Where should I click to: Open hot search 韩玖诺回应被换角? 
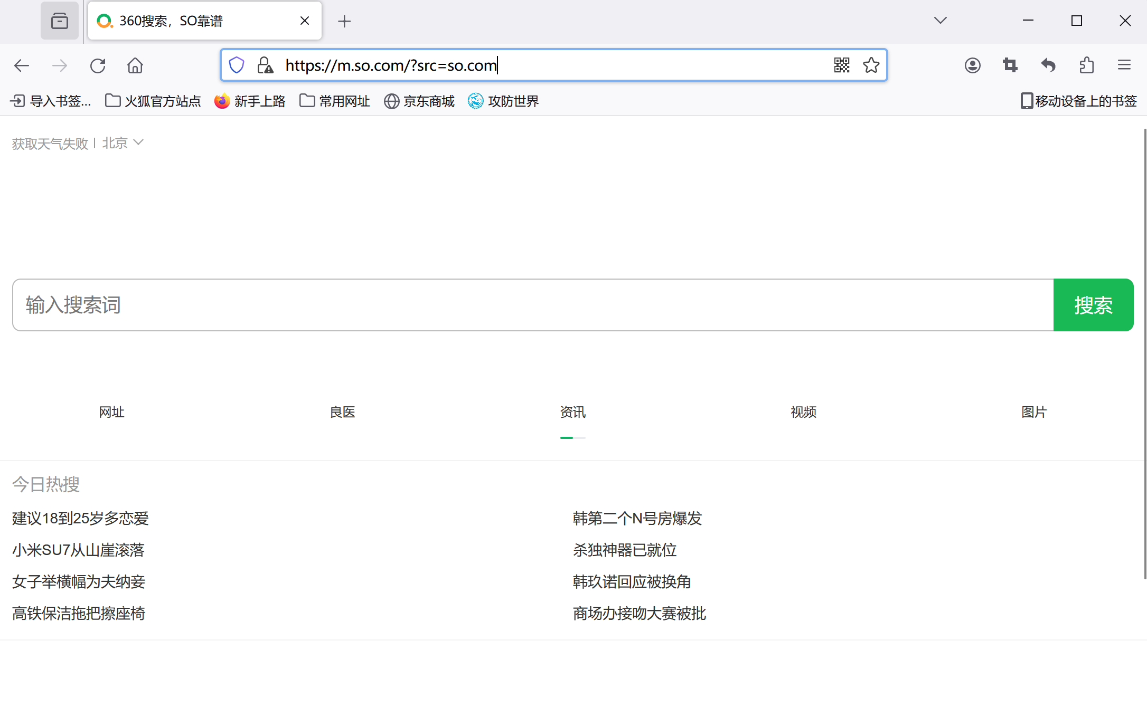tap(632, 581)
